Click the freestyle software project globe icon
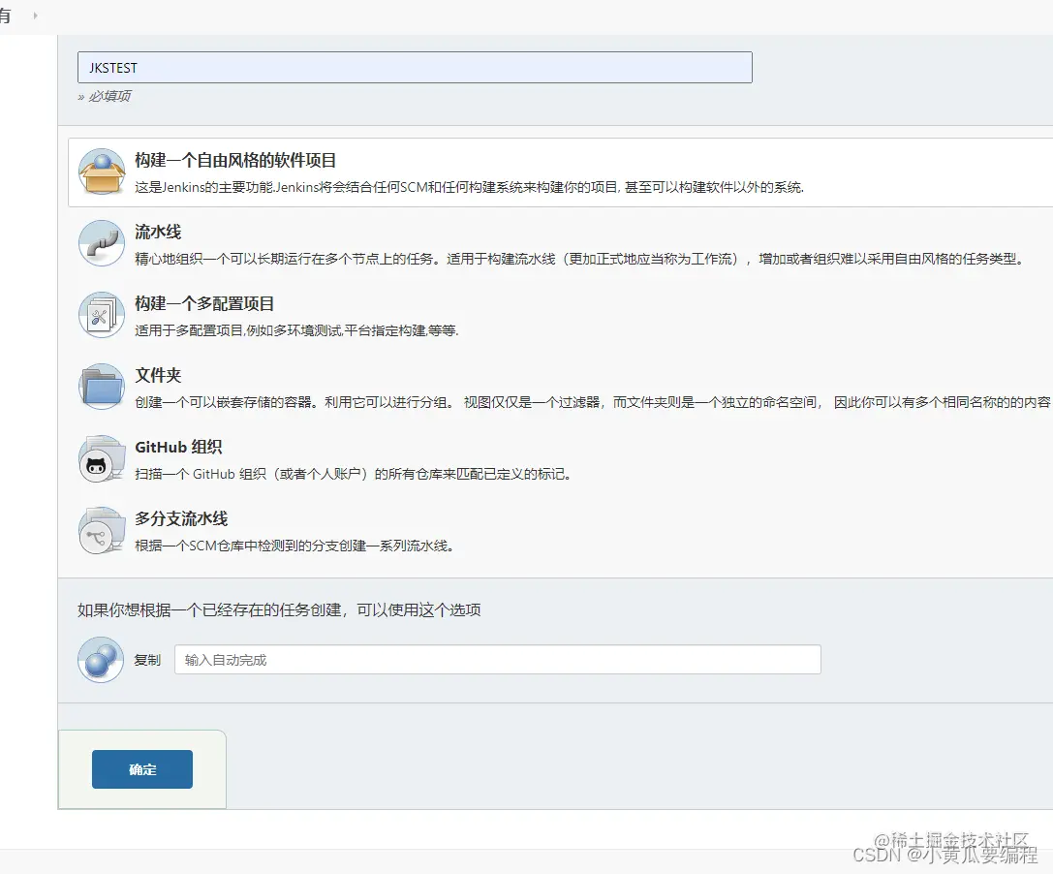Screen dimensions: 1053x874 pyautogui.click(x=101, y=170)
